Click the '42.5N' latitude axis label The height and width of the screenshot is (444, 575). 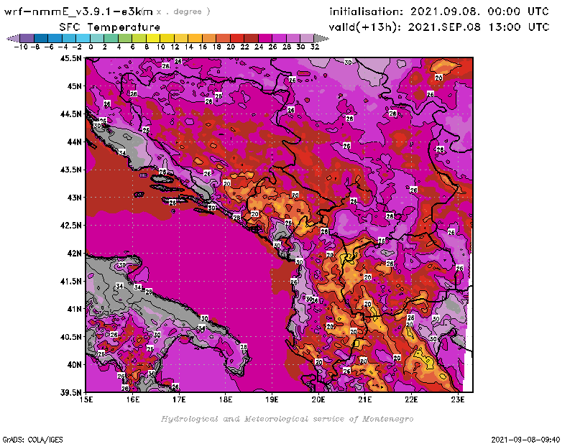click(70, 226)
